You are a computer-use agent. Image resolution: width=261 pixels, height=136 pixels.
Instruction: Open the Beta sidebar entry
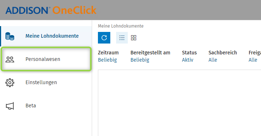(46, 106)
